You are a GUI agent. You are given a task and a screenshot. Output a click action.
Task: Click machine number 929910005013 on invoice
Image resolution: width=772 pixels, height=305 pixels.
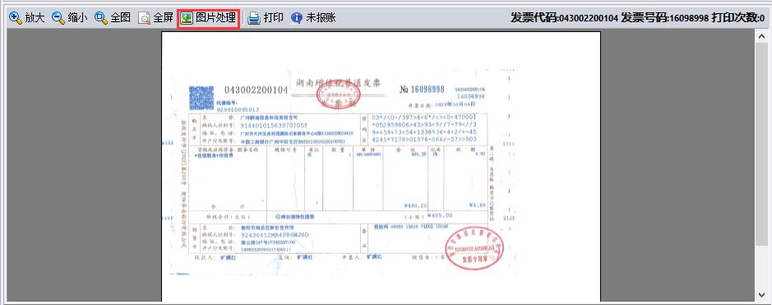[238, 109]
